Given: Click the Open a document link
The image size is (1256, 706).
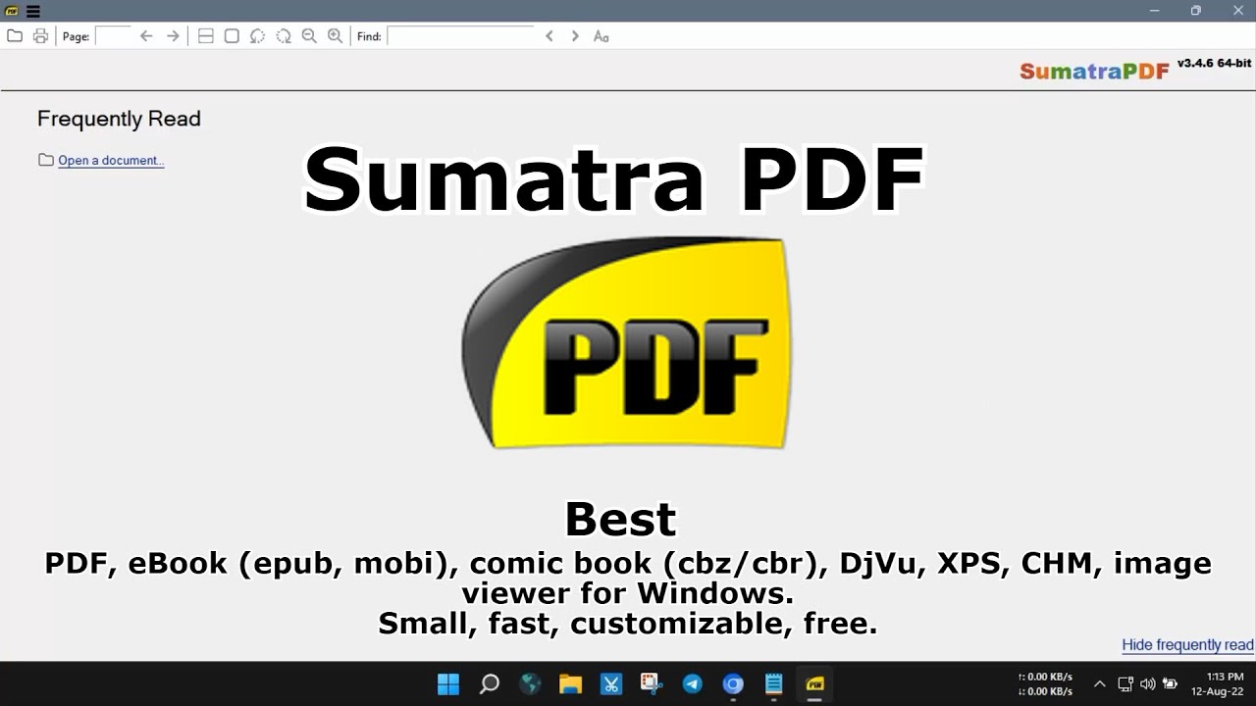Looking at the screenshot, I should coord(111,160).
